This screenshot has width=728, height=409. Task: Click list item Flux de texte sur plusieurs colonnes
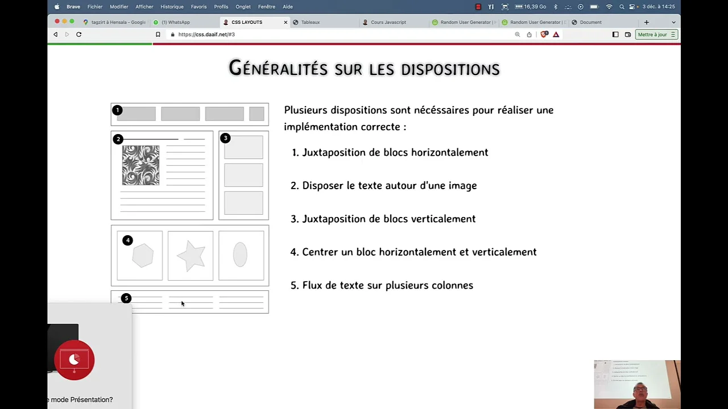(388, 285)
